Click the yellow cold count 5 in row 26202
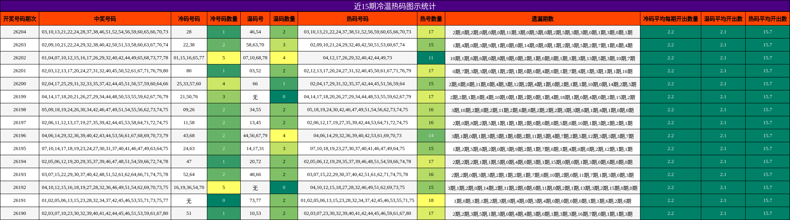The width and height of the screenshot is (790, 220). tap(224, 58)
